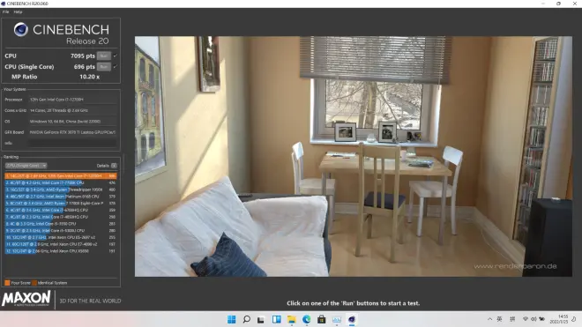Open the Help menu
582x327 pixels.
pos(18,11)
